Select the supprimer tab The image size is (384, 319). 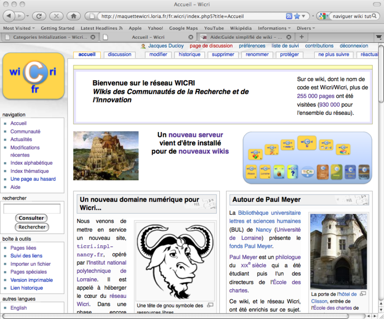pos(223,55)
